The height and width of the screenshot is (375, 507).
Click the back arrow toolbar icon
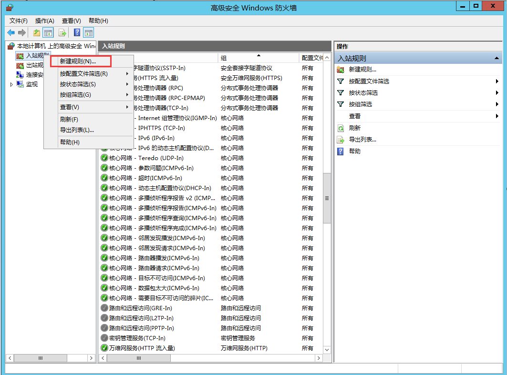point(11,33)
